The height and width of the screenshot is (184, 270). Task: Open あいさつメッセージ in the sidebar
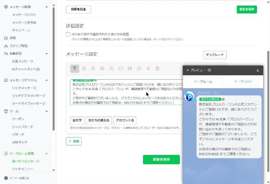(x=26, y=161)
